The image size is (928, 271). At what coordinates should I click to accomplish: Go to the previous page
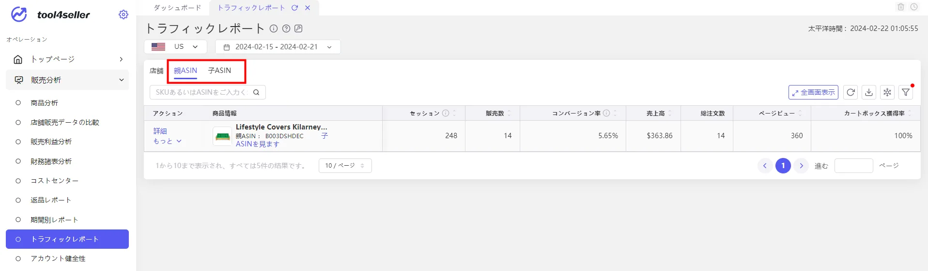click(765, 166)
